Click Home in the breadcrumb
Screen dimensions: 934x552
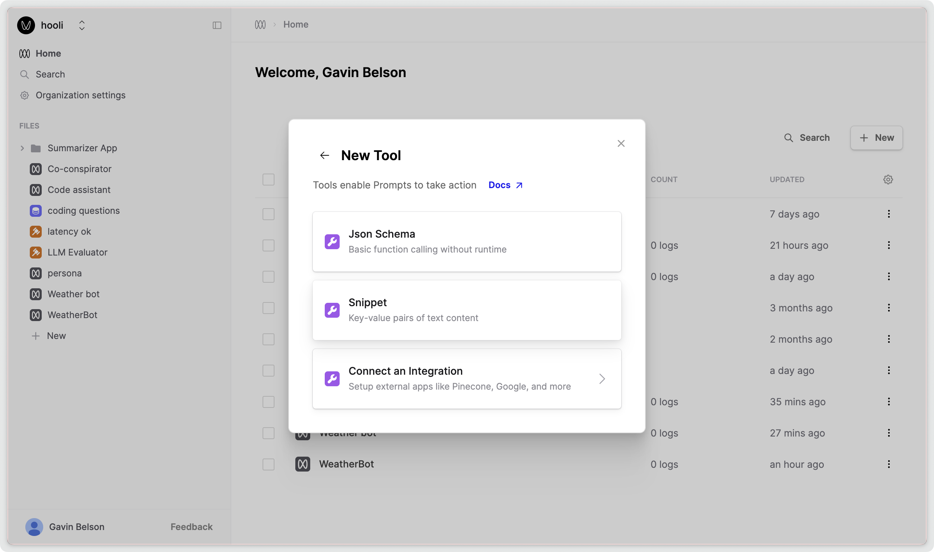coord(295,24)
